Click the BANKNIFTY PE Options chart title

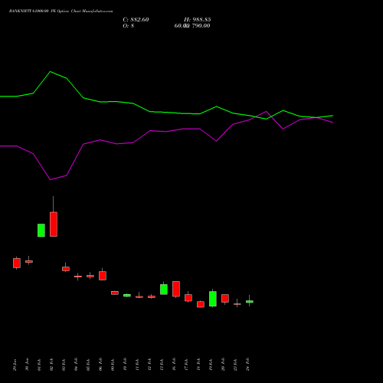61,11
